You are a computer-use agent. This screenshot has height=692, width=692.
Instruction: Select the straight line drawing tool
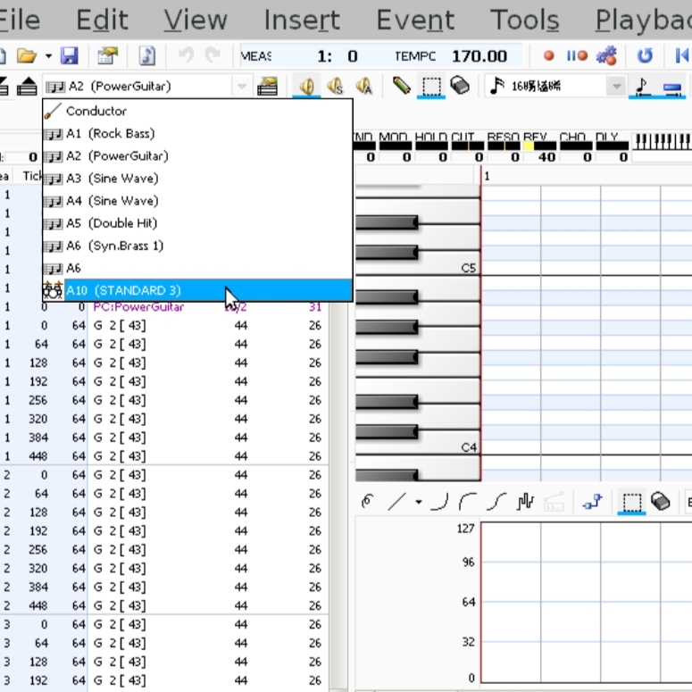(x=396, y=502)
